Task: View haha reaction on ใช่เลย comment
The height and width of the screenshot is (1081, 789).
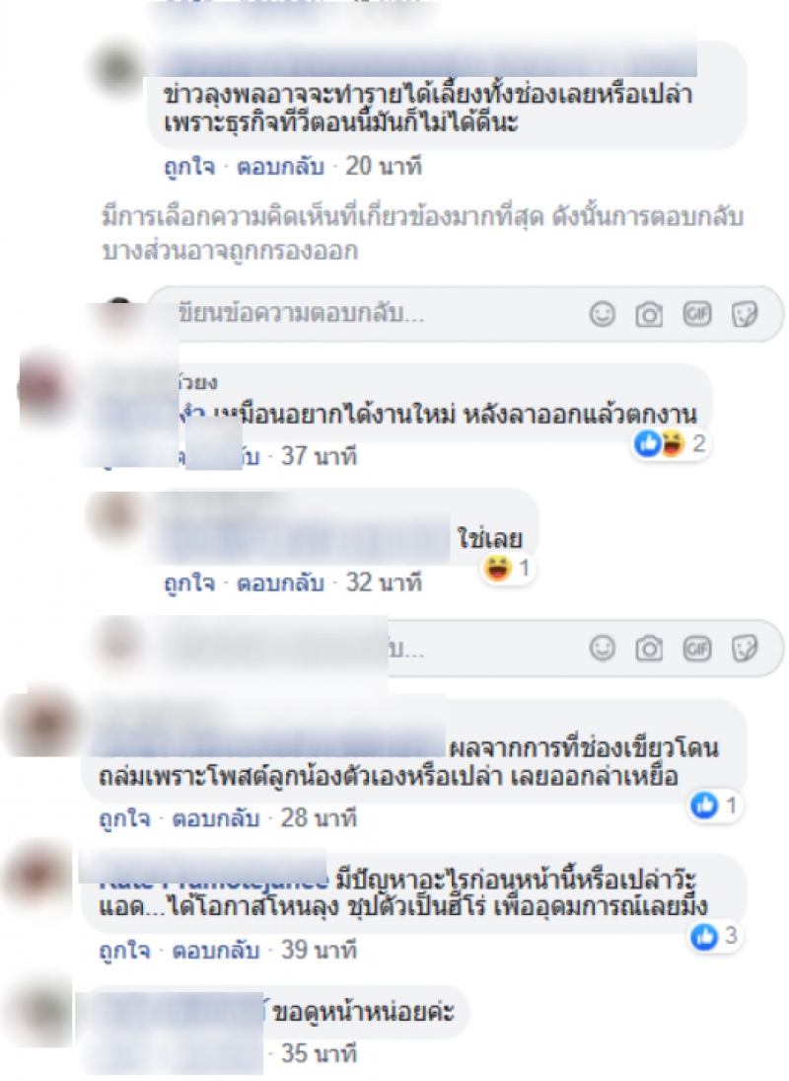Action: [507, 569]
